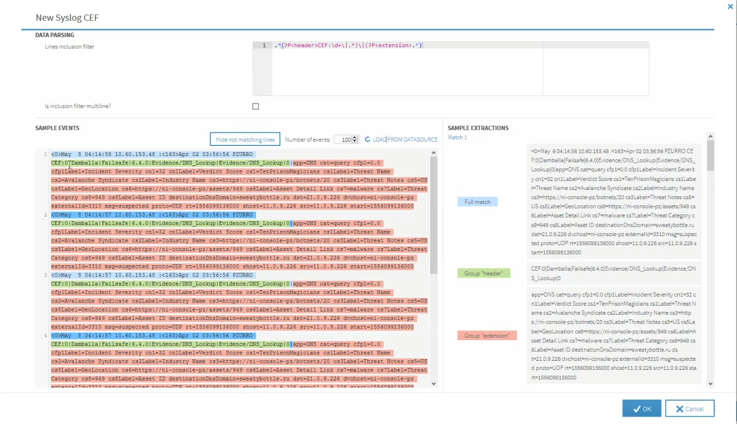Dismiss the dialog using Cancel
737x424 pixels.
(690, 409)
